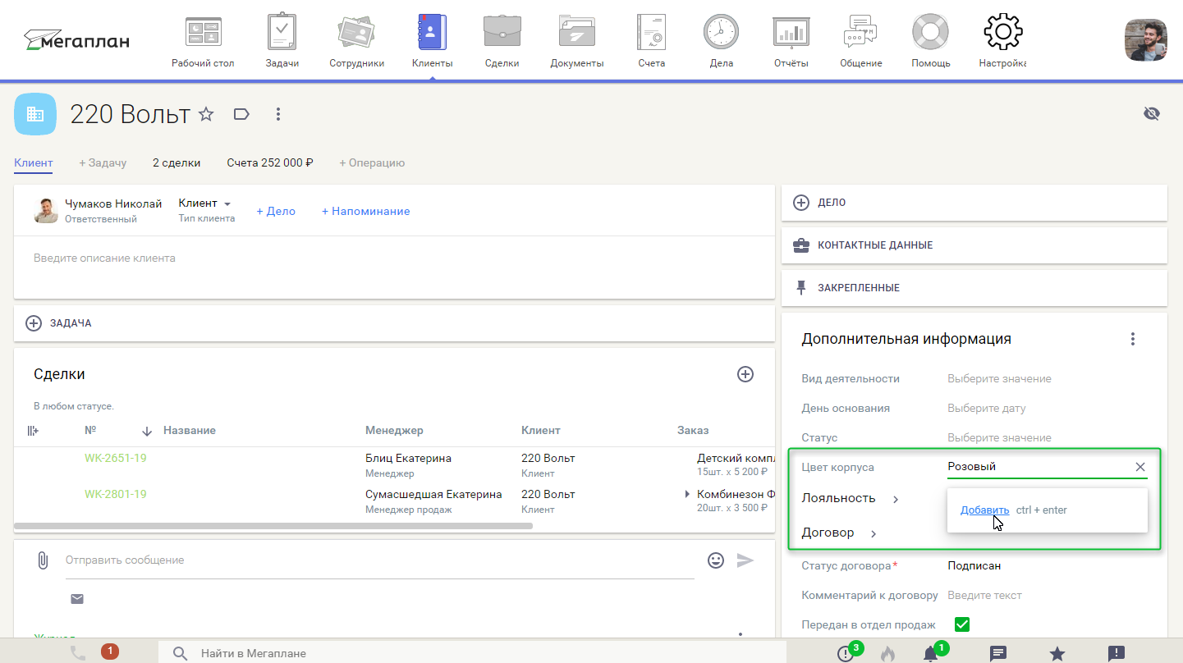This screenshot has height=663, width=1183.
Task: Open the deals table column settings icon
Action: click(33, 430)
